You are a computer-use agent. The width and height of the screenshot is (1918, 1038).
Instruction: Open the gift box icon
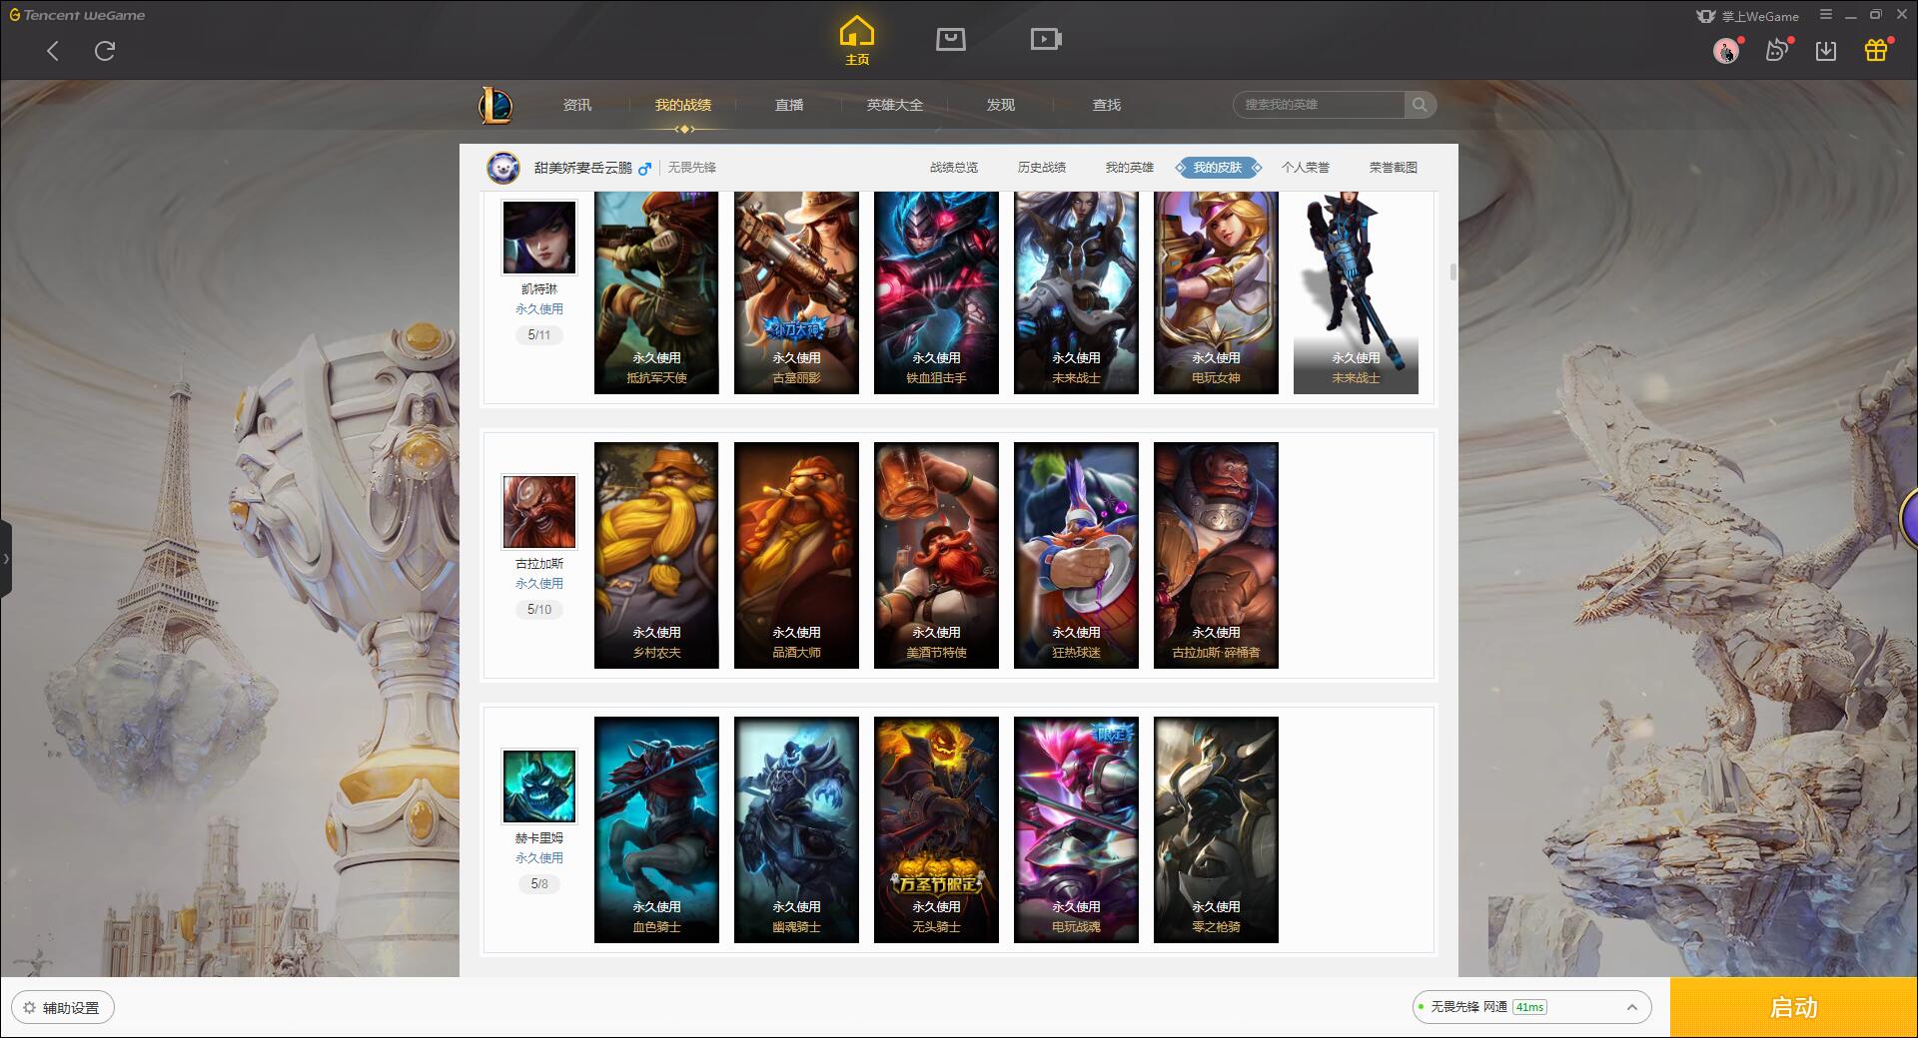point(1876,51)
